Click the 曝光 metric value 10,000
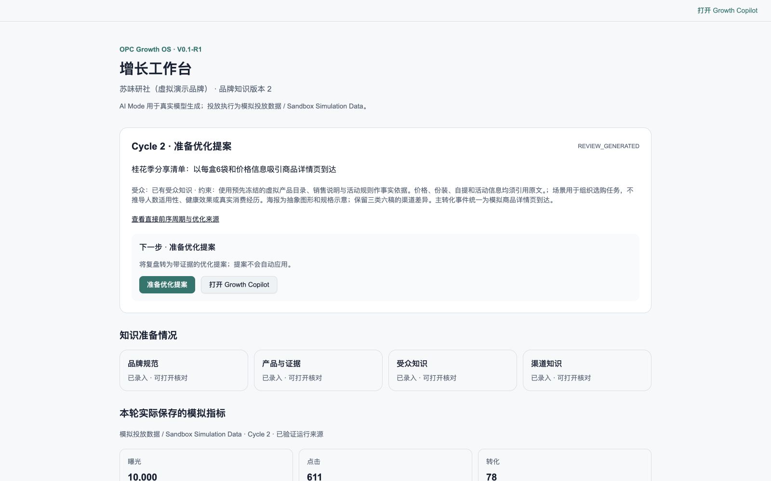This screenshot has height=481, width=771. tap(142, 477)
